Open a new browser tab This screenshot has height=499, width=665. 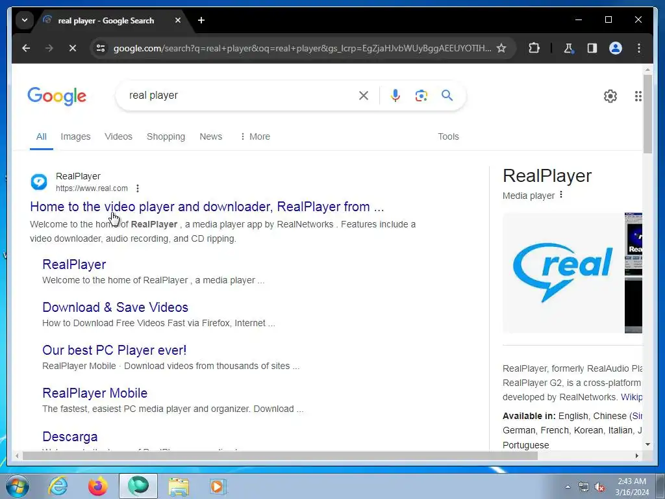[x=201, y=20]
